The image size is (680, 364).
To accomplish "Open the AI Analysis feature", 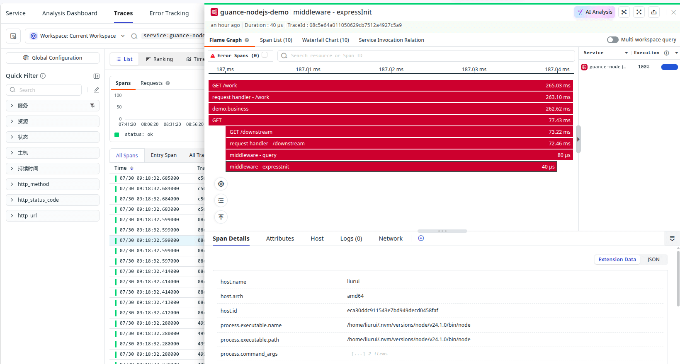I will (x=595, y=12).
